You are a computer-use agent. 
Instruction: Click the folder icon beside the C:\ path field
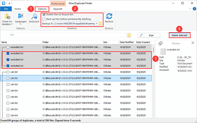click(x=129, y=35)
